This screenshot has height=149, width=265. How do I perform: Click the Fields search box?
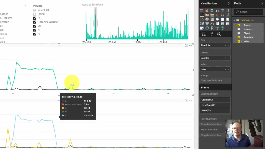248,12
